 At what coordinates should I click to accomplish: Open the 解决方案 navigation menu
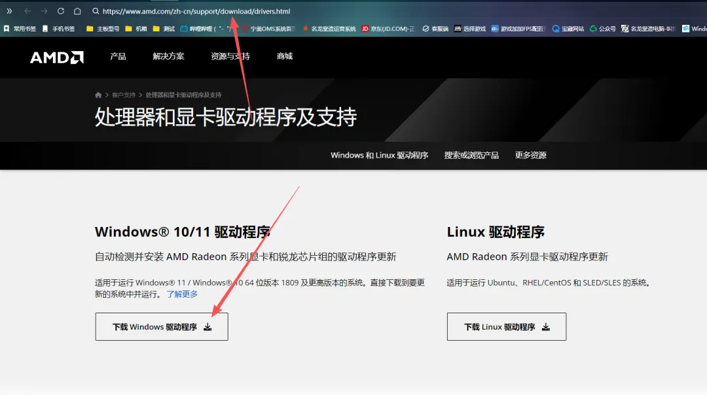(x=168, y=56)
